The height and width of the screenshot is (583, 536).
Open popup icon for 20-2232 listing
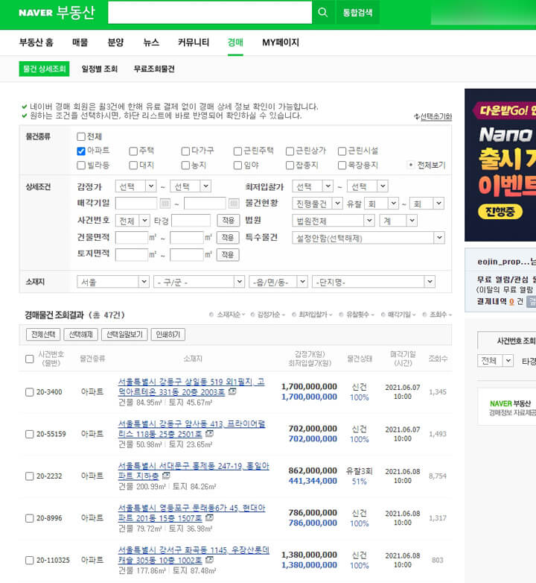point(166,476)
